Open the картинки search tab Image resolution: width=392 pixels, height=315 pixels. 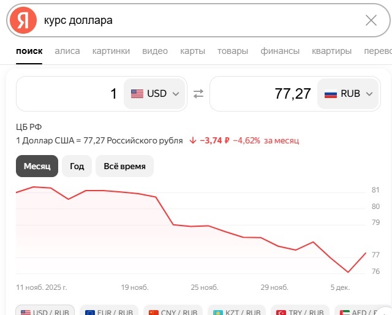[111, 51]
